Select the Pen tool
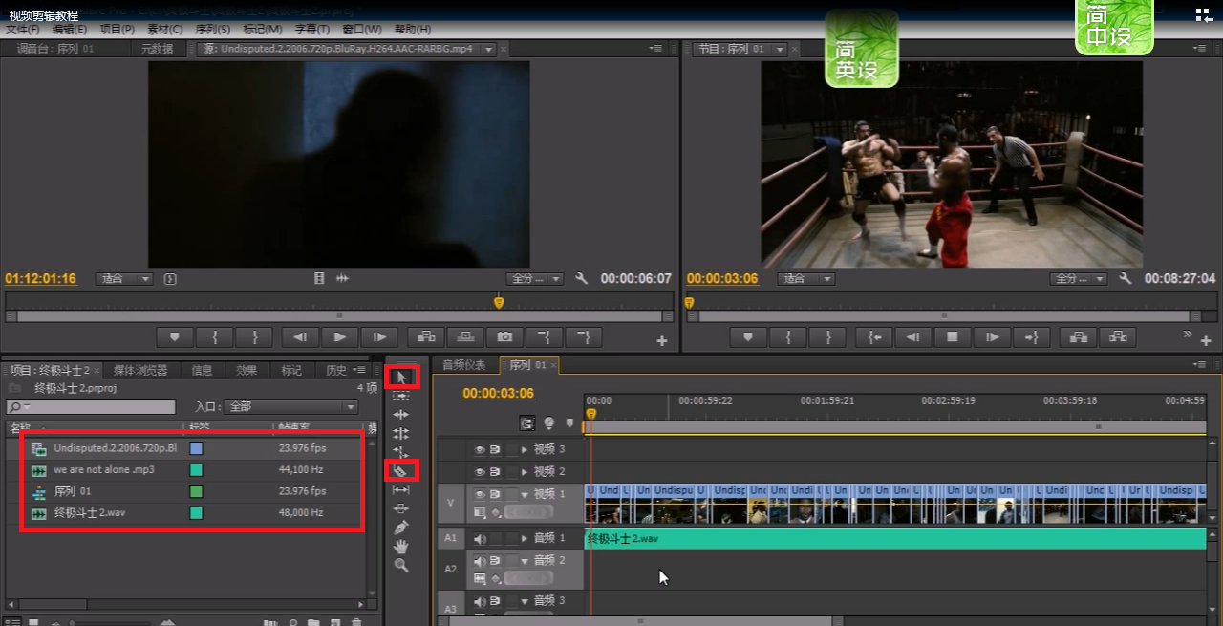Viewport: 1223px width, 626px height. [x=401, y=527]
